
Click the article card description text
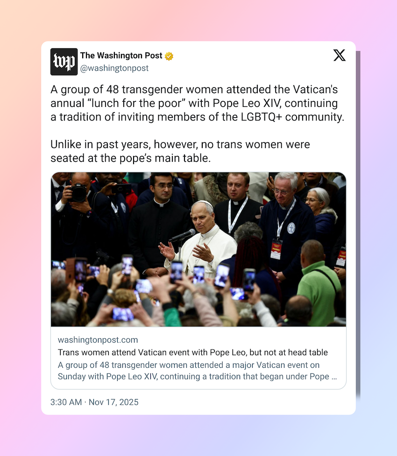coord(198,371)
